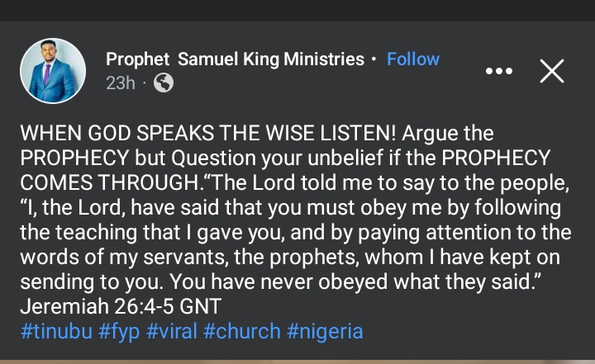Open the 23h post timestamp

coord(120,83)
